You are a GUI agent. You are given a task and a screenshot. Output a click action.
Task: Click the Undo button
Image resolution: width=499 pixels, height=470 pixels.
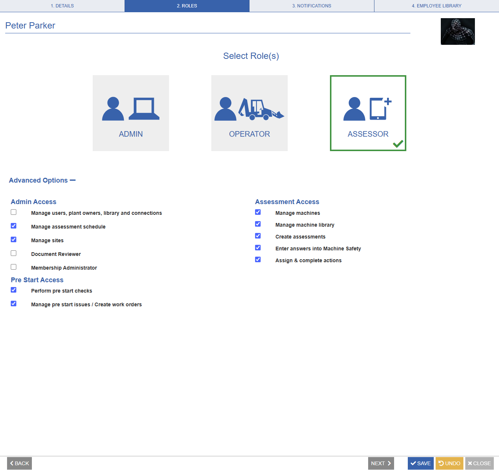click(449, 463)
